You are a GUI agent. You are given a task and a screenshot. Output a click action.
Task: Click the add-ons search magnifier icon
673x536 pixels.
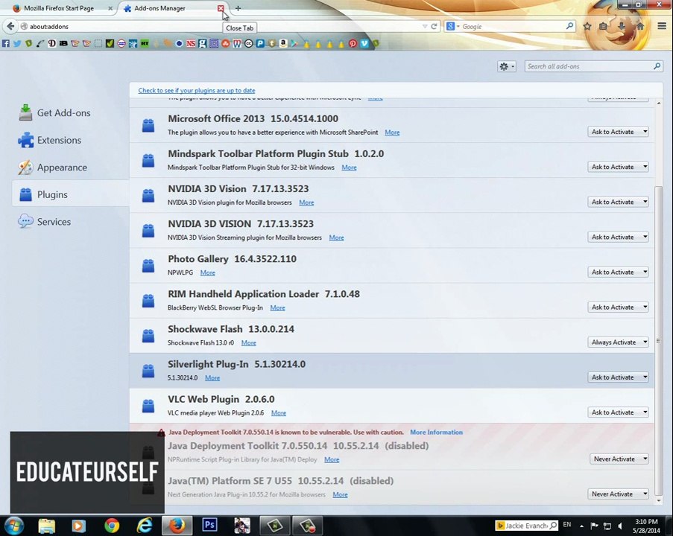pos(657,66)
